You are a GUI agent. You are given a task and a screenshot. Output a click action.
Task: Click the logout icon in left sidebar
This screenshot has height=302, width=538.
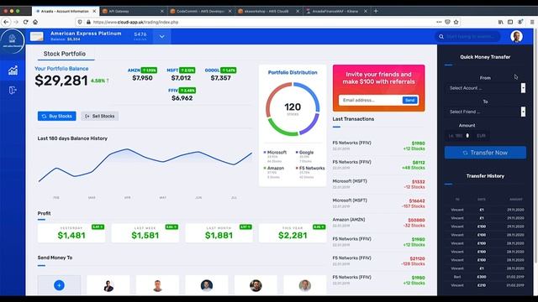[x=13, y=91]
